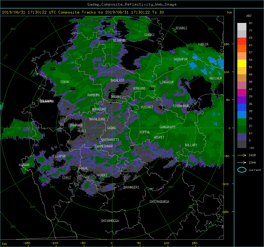Click the SHIVAMOGGA city label

tap(110, 221)
